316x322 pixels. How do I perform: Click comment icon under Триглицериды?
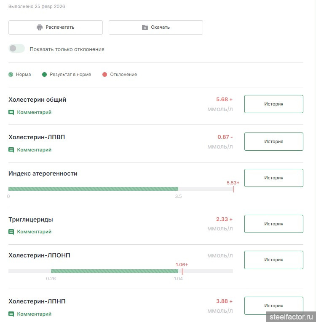[11, 232]
